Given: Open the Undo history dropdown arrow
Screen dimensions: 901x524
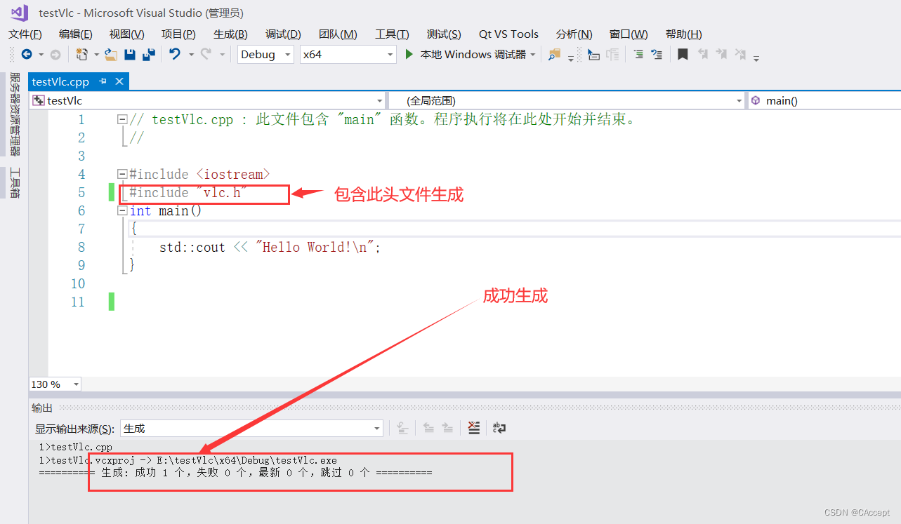Looking at the screenshot, I should (191, 54).
